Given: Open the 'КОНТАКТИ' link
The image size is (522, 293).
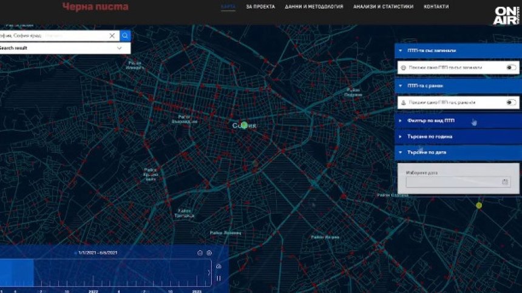Looking at the screenshot, I should (x=436, y=7).
